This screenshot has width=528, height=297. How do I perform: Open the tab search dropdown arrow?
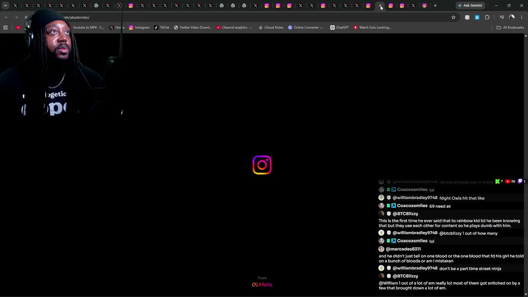pos(5,5)
